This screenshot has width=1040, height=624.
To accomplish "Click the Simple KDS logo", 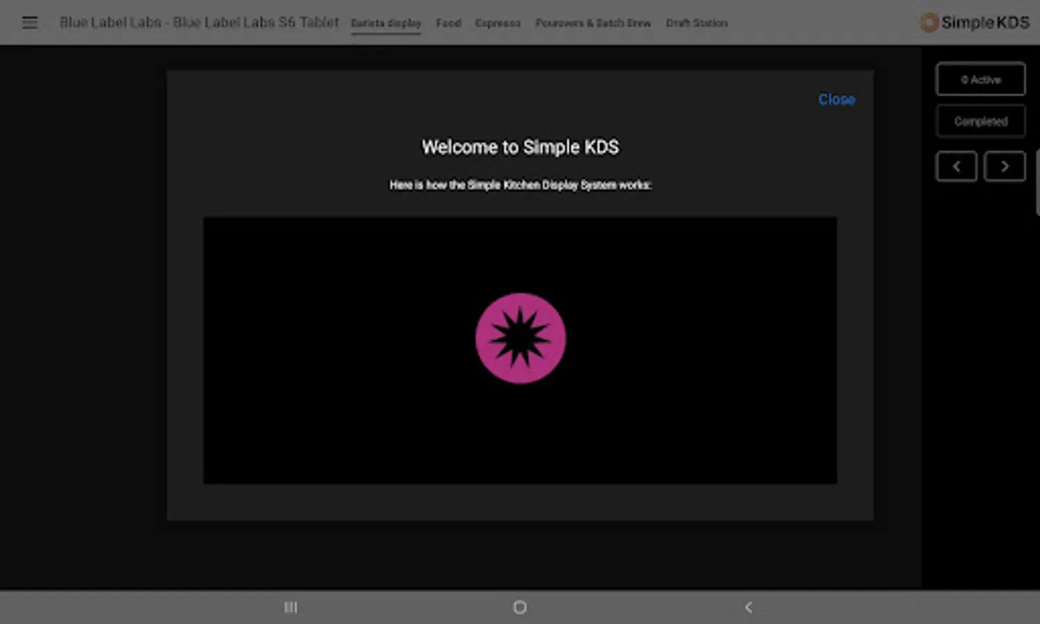I will [974, 22].
